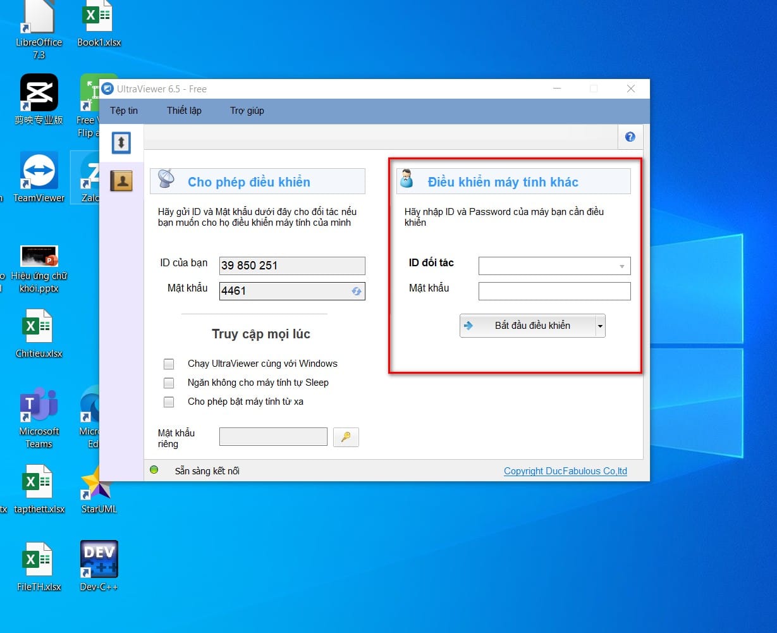Check Cho phép bật máy tính từ xa
Image resolution: width=777 pixels, height=633 pixels.
pos(169,402)
